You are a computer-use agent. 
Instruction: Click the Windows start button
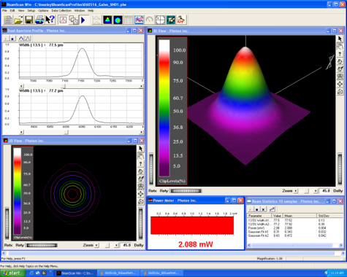12,273
